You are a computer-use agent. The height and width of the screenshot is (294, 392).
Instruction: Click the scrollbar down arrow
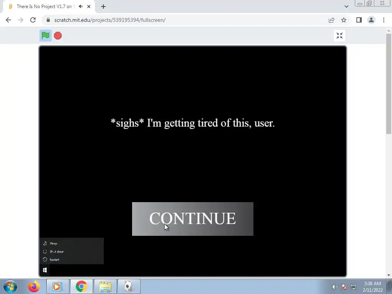(389, 275)
